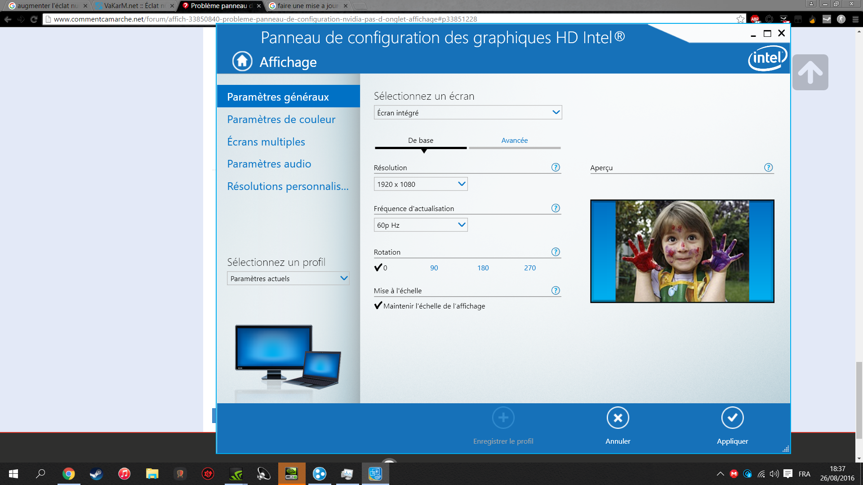Click the preview image of the child
863x485 pixels.
682,251
